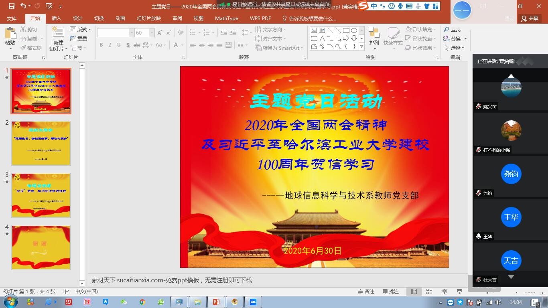Open PowerPoint icon in the taskbar
This screenshot has width=548, height=308.
[x=216, y=302]
